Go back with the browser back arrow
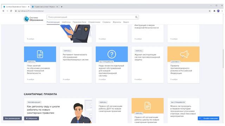The image size is (225, 126). click(x=4, y=11)
